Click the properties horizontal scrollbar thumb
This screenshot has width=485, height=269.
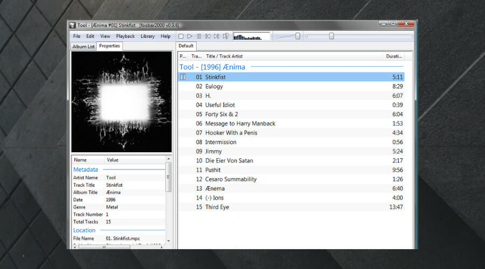point(104,247)
